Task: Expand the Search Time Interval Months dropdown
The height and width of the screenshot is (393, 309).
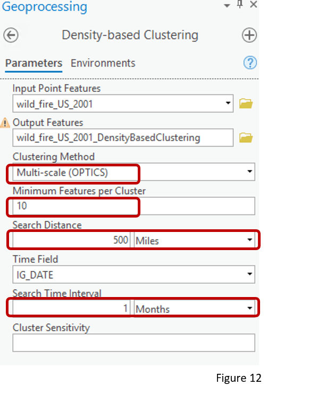Action: [195, 308]
